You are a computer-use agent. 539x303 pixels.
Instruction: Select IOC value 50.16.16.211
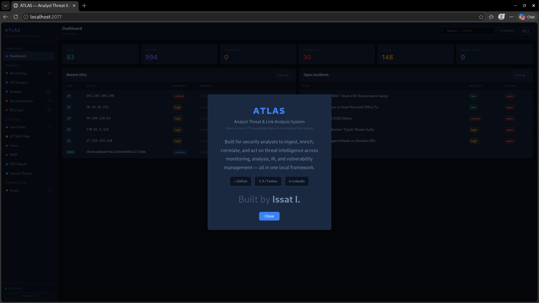click(x=97, y=107)
